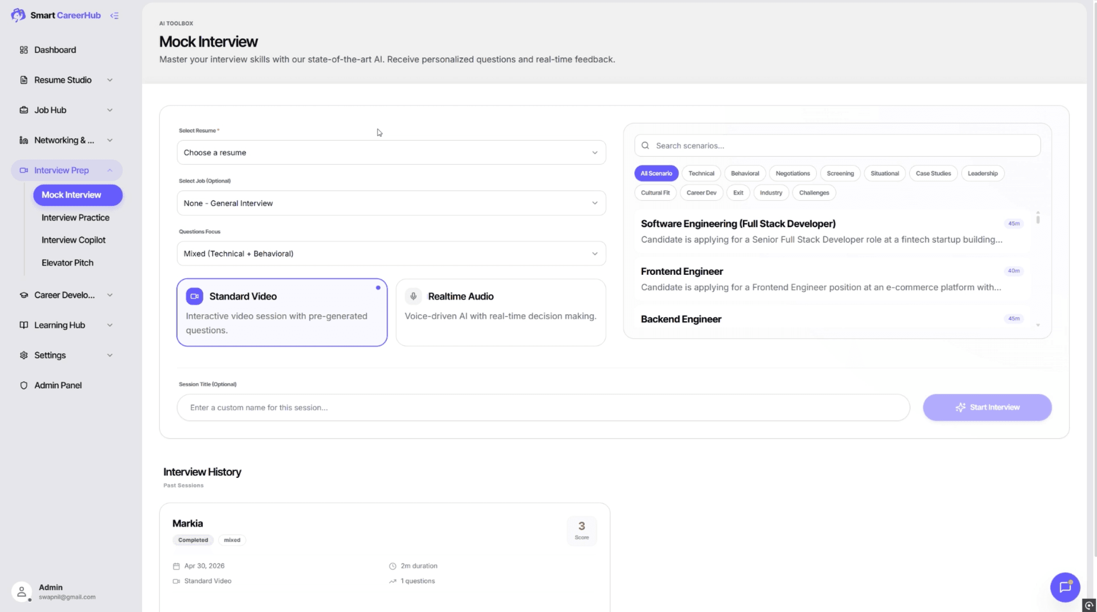Open Dashboard via its grid icon
Viewport: 1097px width, 612px height.
pos(23,50)
